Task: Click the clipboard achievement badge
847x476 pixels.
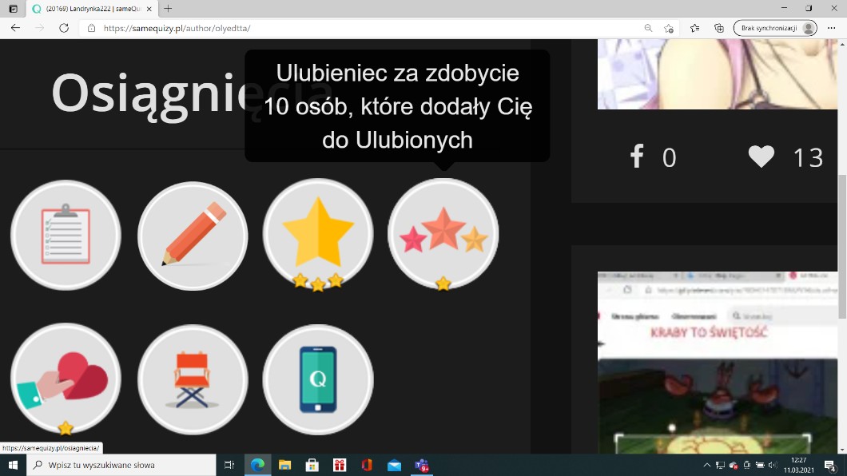Action: [66, 236]
